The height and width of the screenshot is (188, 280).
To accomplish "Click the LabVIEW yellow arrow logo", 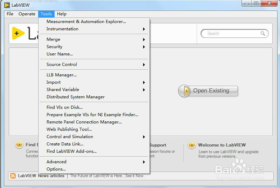I will [18, 33].
